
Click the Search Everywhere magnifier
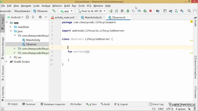(189, 11)
